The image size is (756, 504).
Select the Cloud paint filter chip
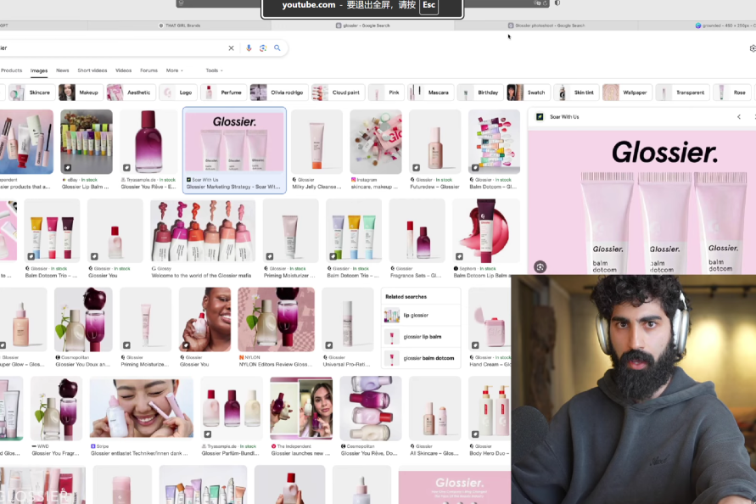tap(338, 92)
